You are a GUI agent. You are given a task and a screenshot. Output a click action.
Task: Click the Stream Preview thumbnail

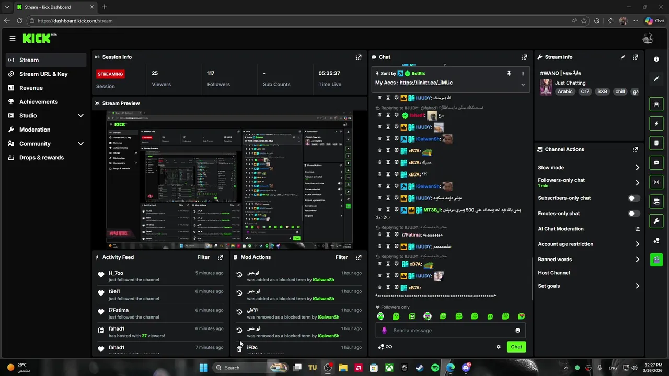click(x=230, y=180)
